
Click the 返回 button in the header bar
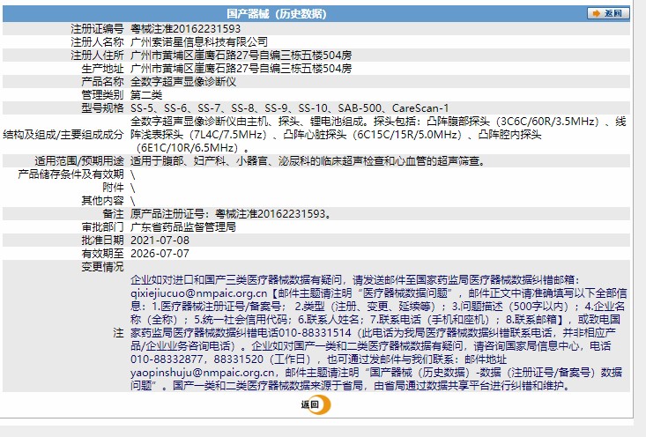click(608, 13)
